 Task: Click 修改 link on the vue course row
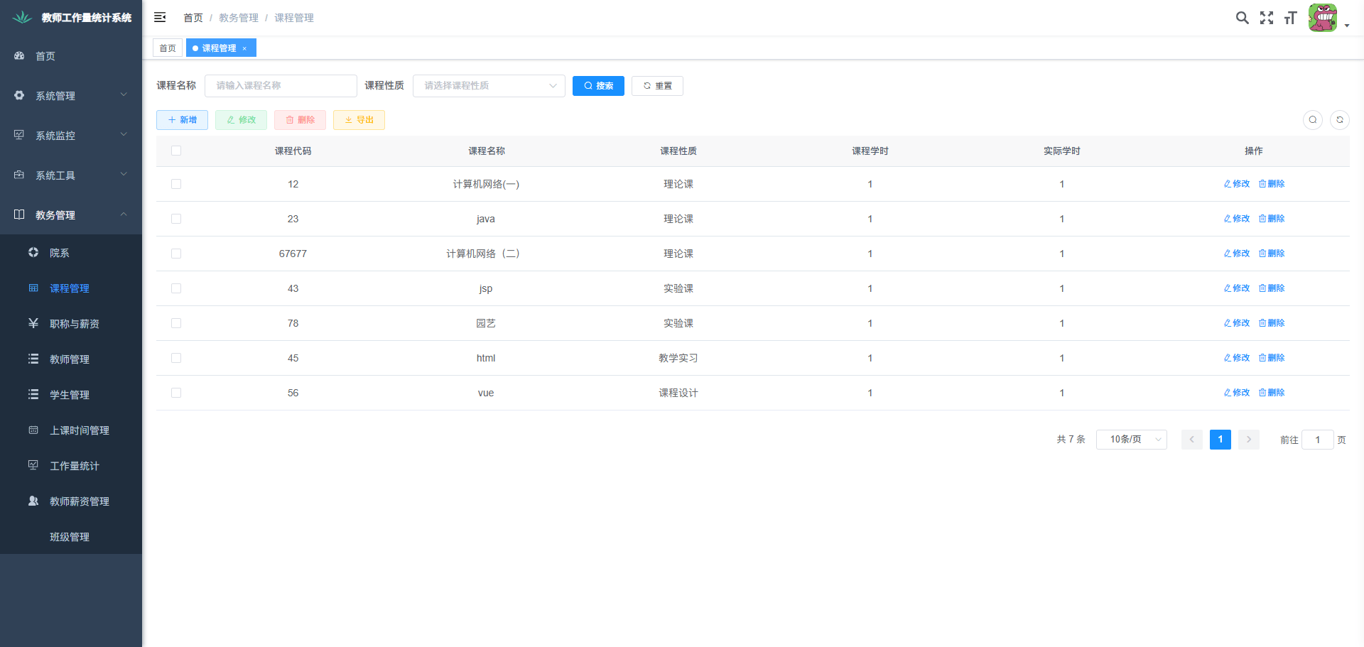(1236, 392)
